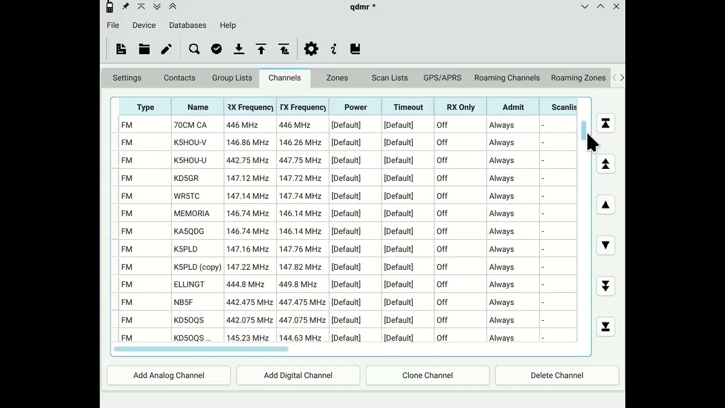Click the horizontal scrollbar of channel table
This screenshot has height=408, width=725.
click(201, 348)
